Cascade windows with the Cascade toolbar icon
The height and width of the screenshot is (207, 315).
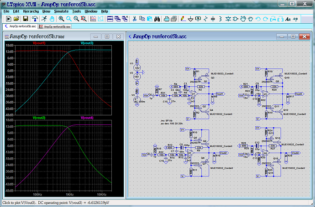(x=117, y=19)
